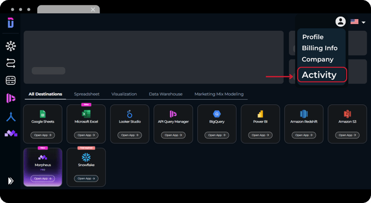
Task: Open App for API Query Manager
Action: (173, 135)
